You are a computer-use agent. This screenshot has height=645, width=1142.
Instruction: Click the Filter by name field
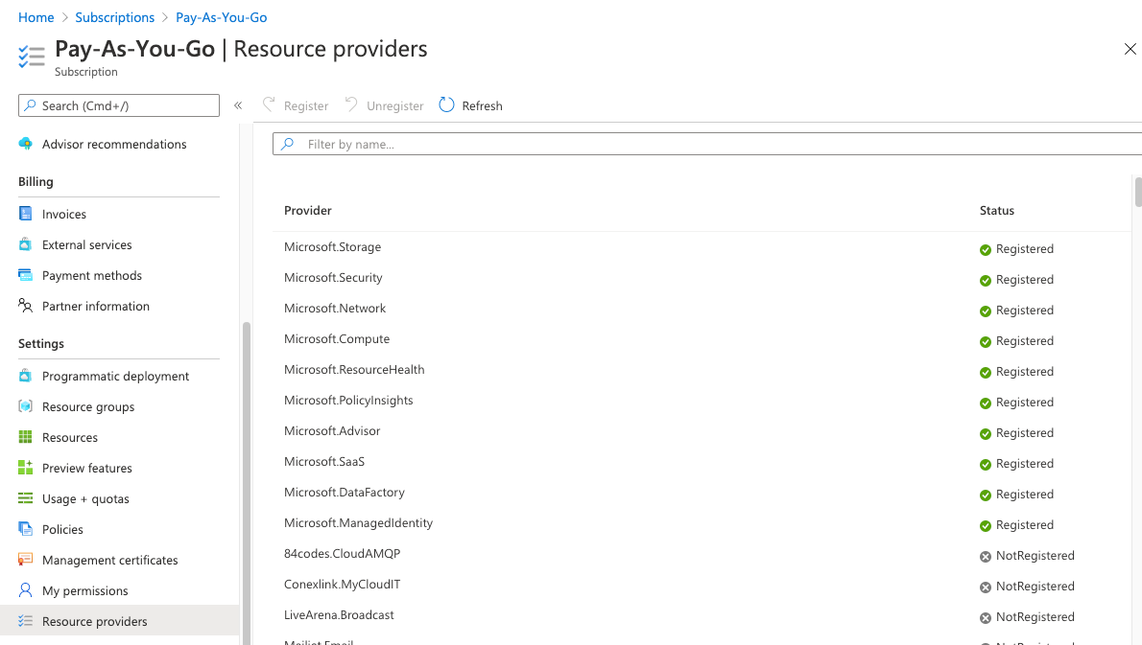pyautogui.click(x=710, y=144)
